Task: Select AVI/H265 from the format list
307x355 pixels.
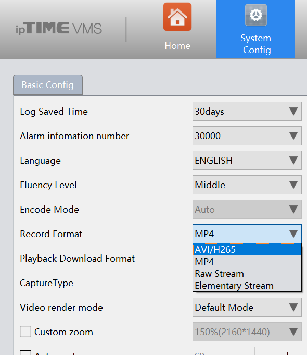Action: pos(247,250)
